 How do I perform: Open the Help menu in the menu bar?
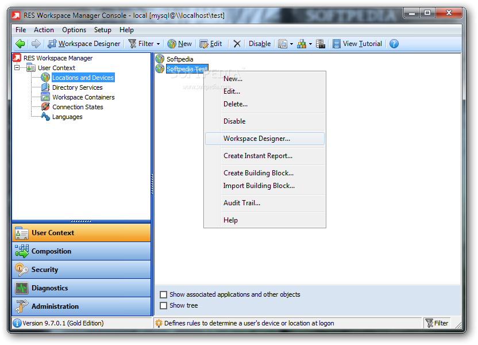pos(126,30)
